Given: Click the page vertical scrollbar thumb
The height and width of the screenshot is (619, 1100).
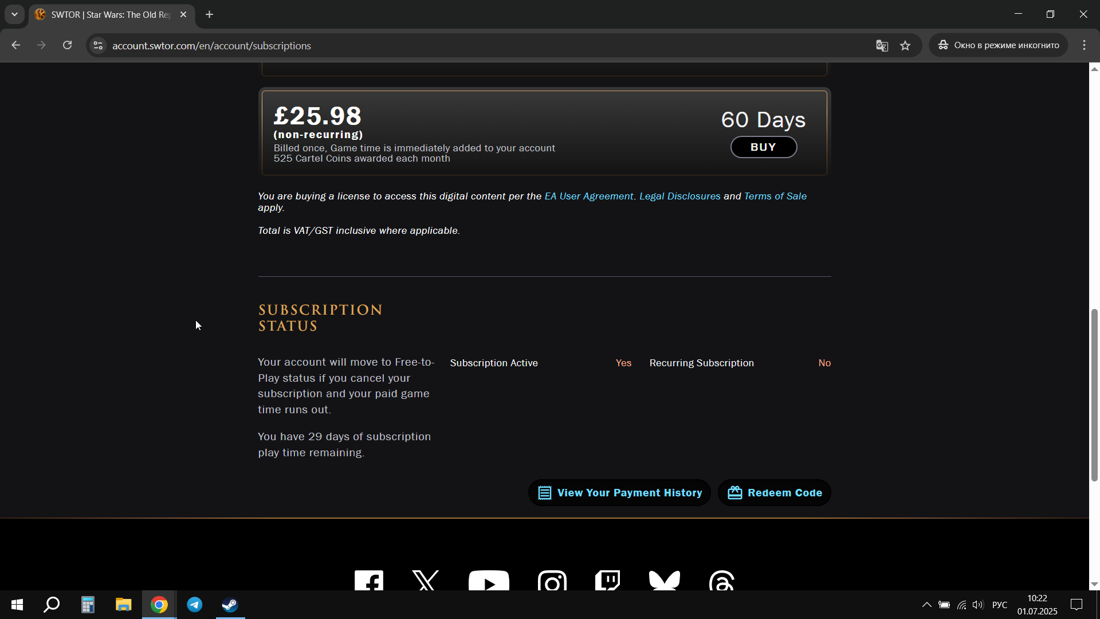Looking at the screenshot, I should pos(1094,395).
